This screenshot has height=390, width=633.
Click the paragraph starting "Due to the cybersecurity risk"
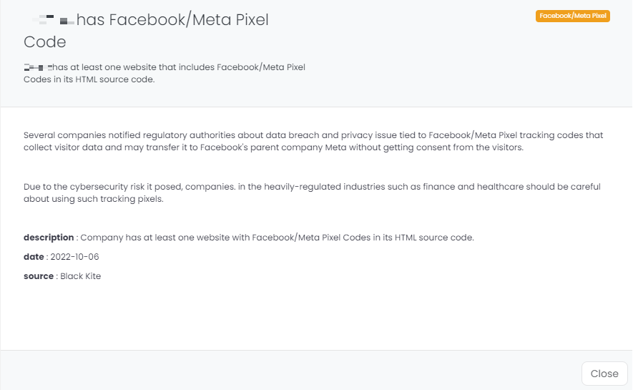click(312, 187)
